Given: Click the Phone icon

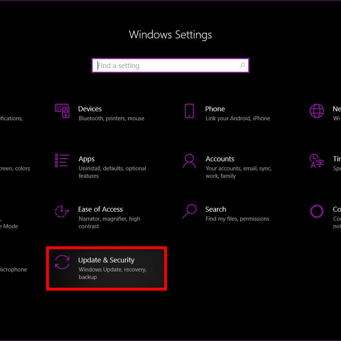Looking at the screenshot, I should (x=189, y=111).
